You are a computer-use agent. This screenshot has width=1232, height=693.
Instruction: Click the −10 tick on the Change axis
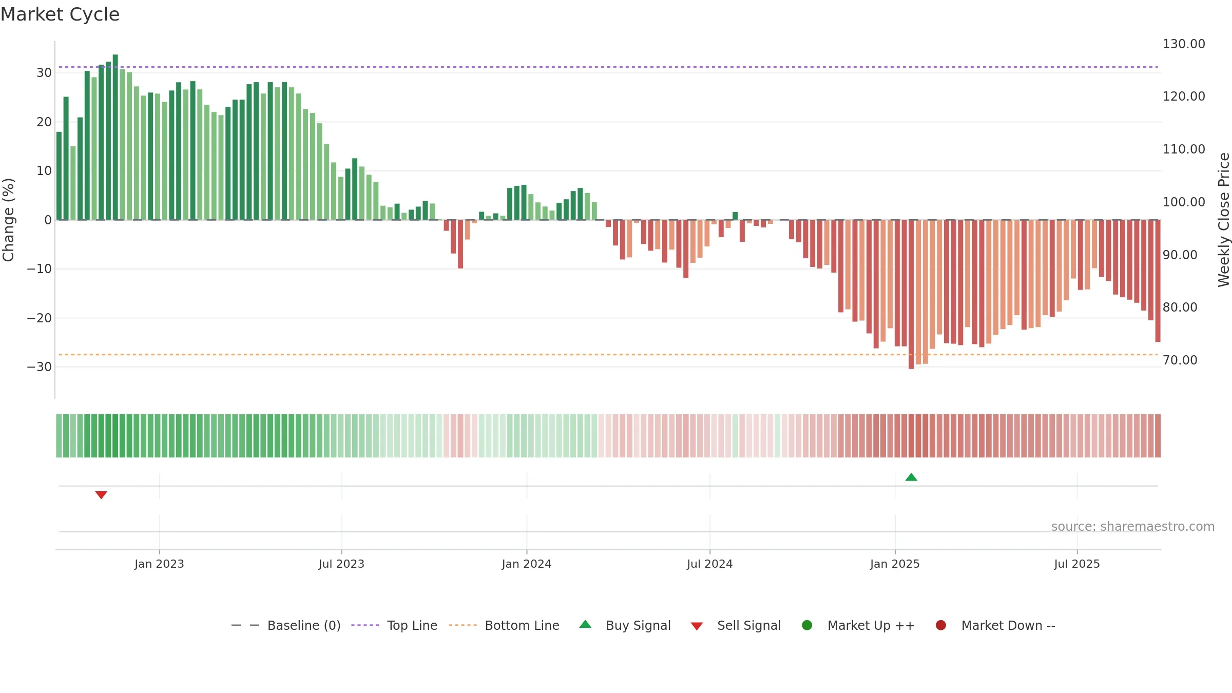click(40, 269)
